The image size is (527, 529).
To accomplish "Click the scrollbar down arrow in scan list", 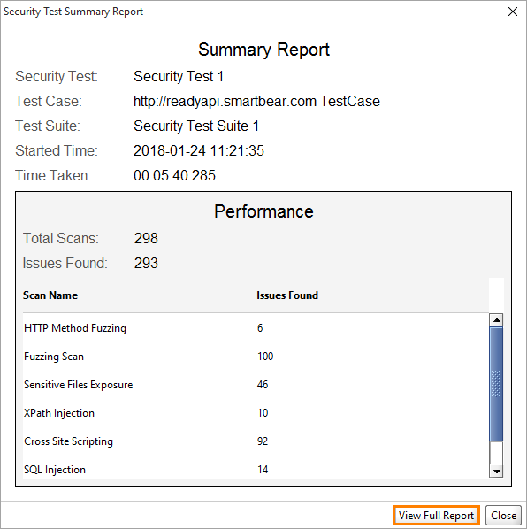I will pos(496,471).
